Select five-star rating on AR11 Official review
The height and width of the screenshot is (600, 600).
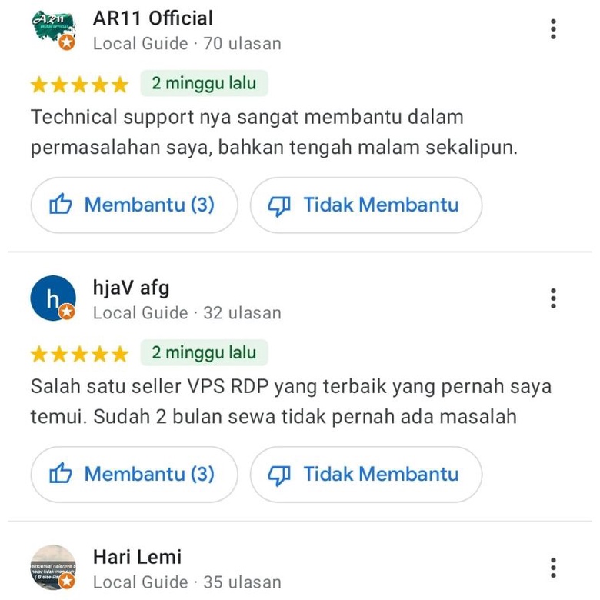[79, 84]
